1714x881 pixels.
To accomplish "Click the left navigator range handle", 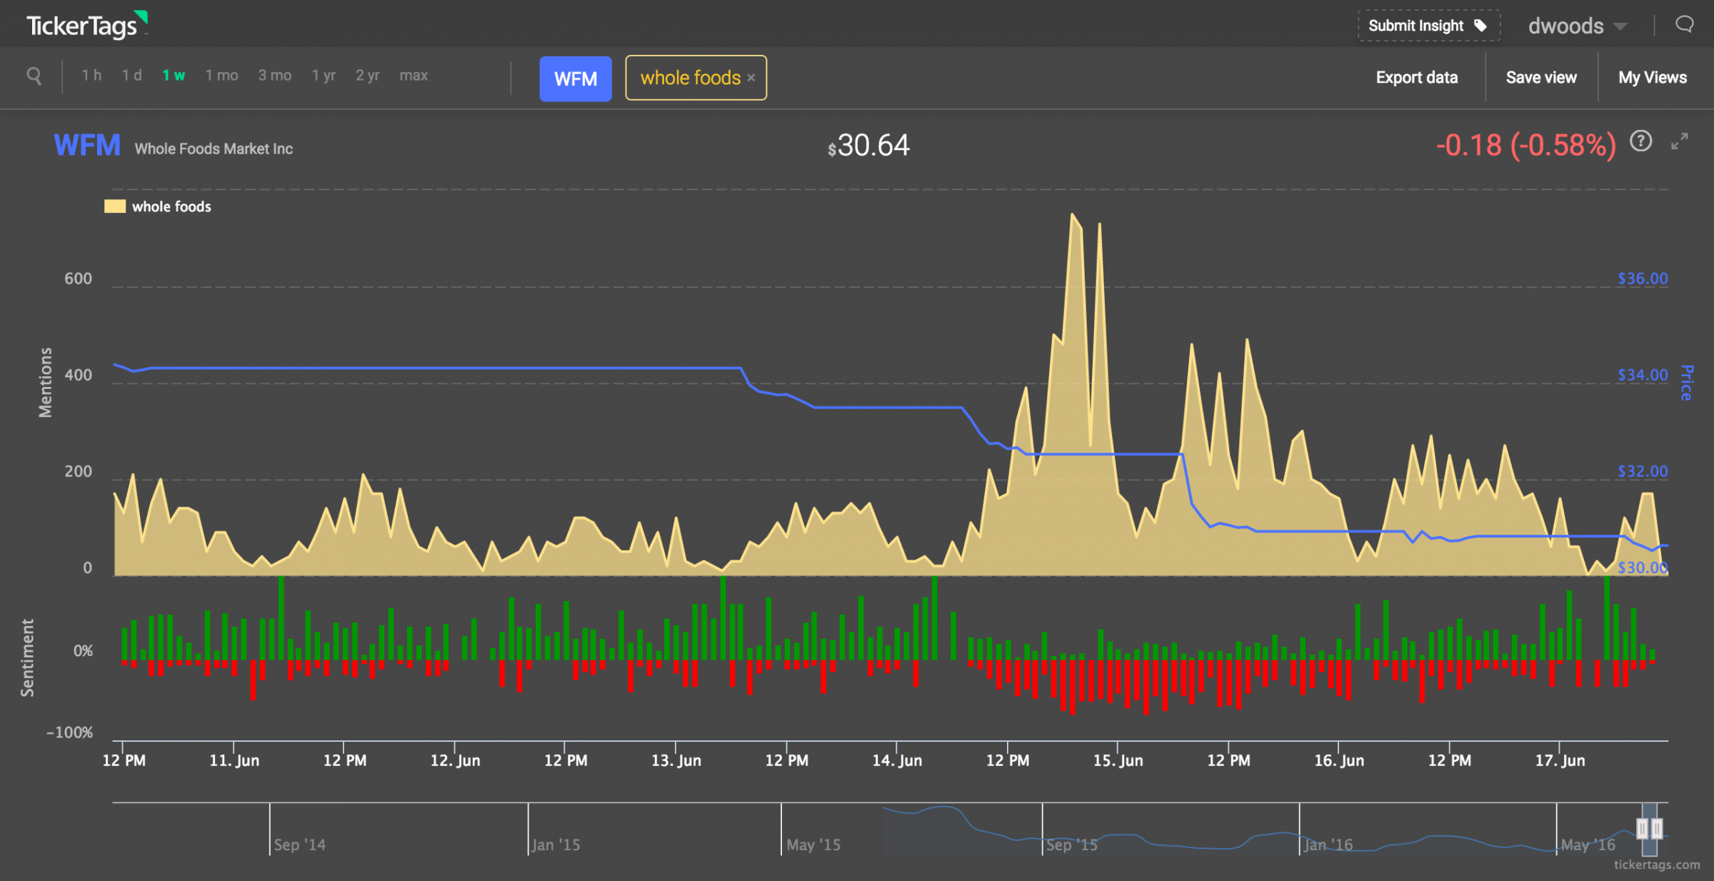I will tap(1642, 828).
